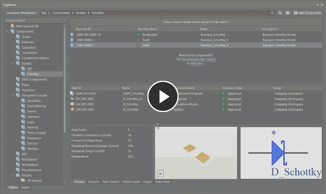Click the CMPT-001-0001 Approved state box

(223, 94)
